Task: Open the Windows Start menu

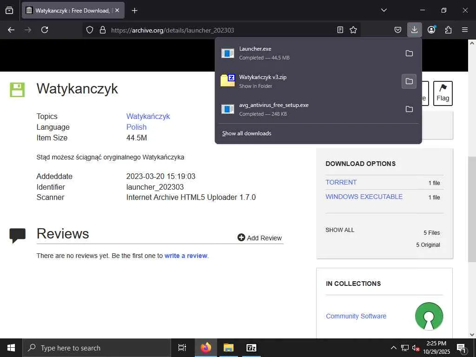Action: click(x=11, y=348)
